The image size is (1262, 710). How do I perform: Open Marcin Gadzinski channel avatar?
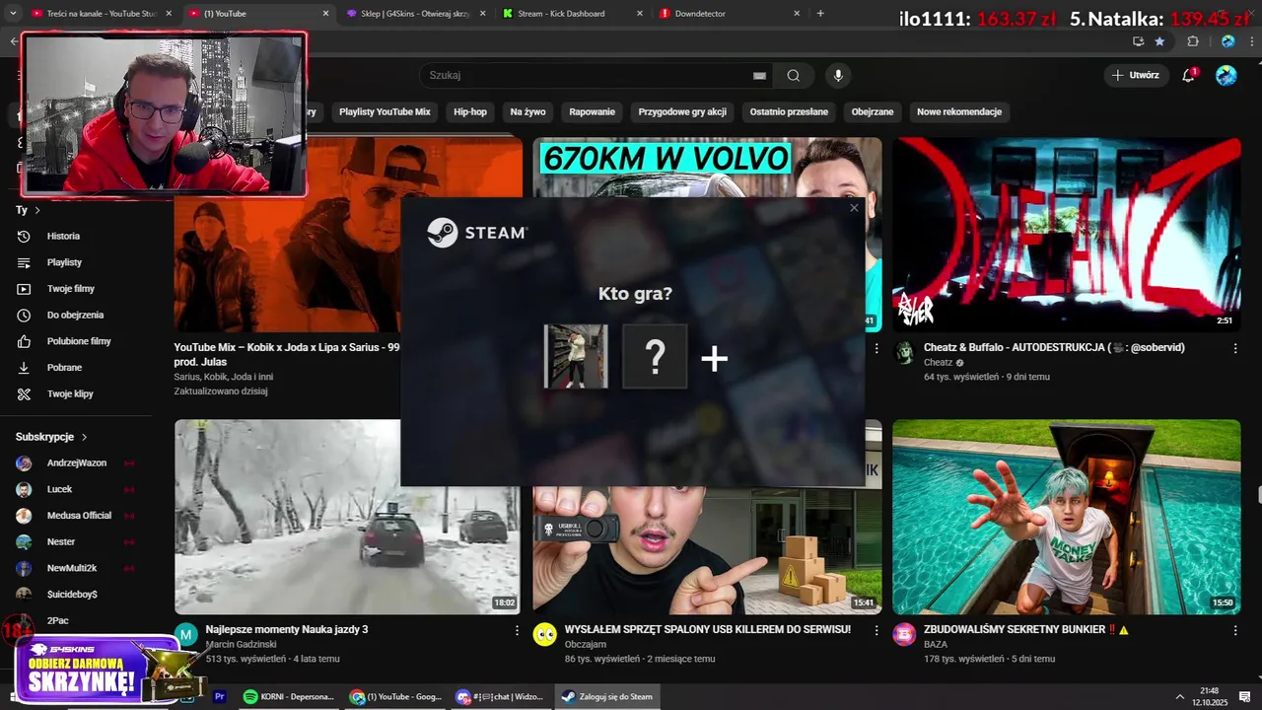coord(185,634)
